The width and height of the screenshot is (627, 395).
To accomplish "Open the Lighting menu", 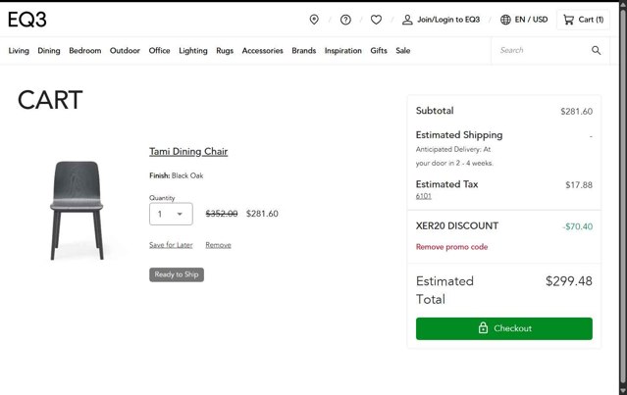I will 193,51.
